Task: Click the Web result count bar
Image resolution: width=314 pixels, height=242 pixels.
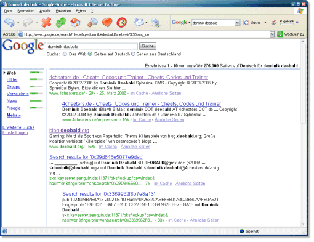Action: point(36,73)
